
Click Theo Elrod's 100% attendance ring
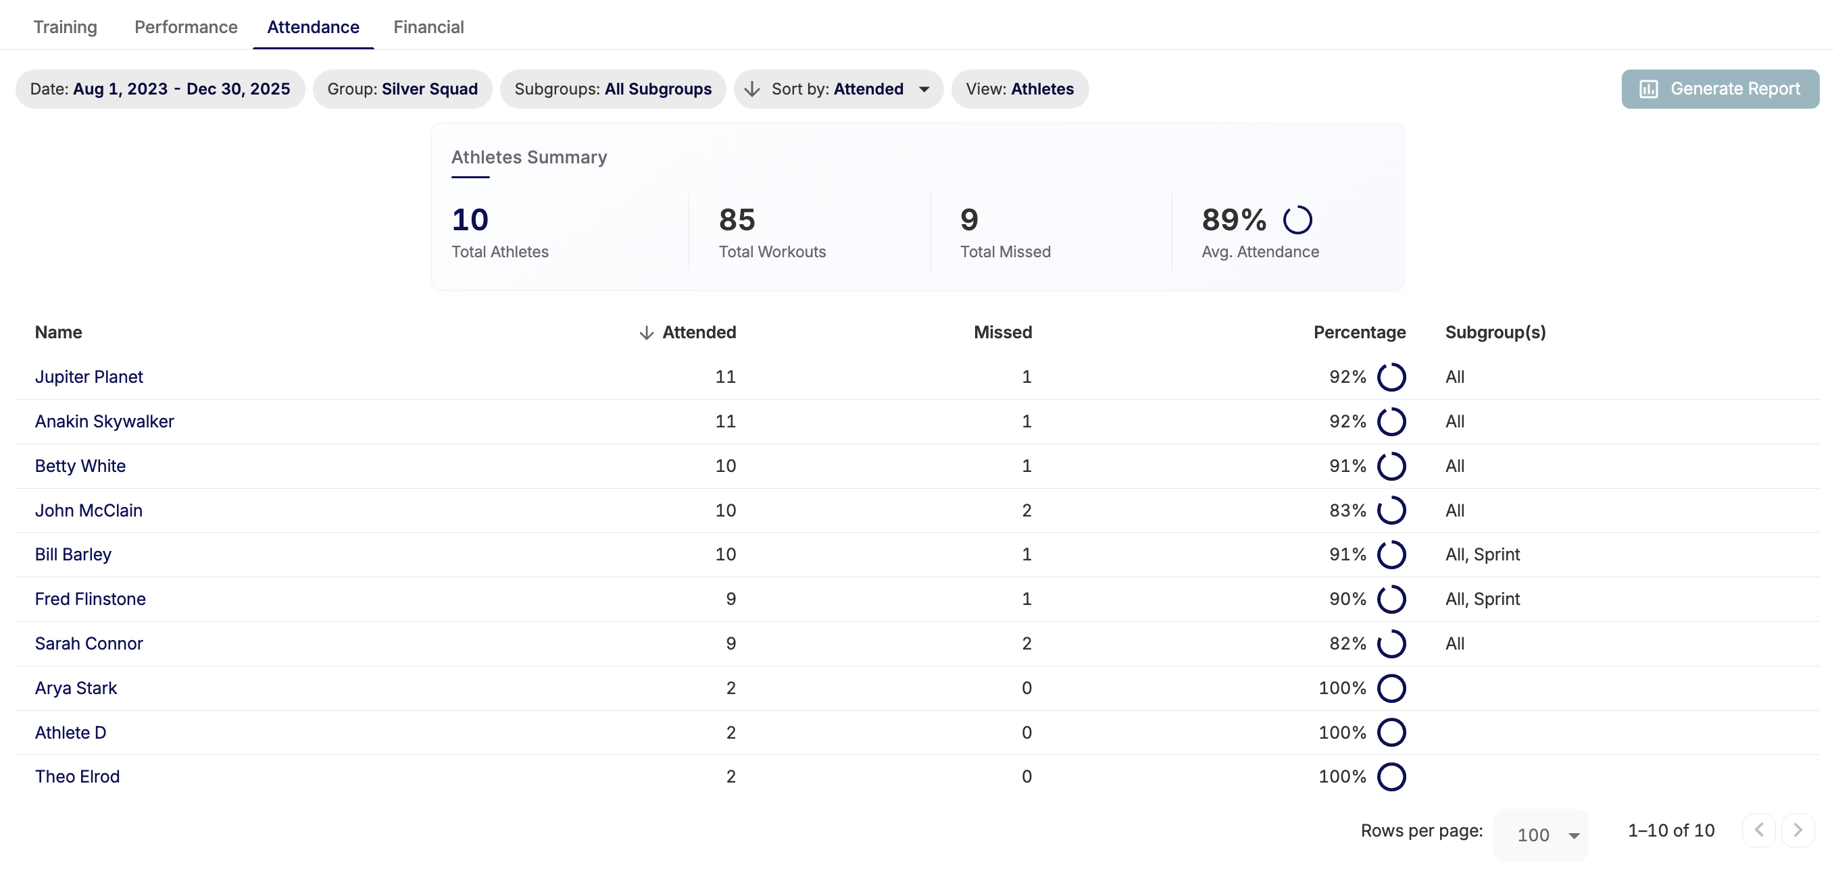click(1391, 776)
